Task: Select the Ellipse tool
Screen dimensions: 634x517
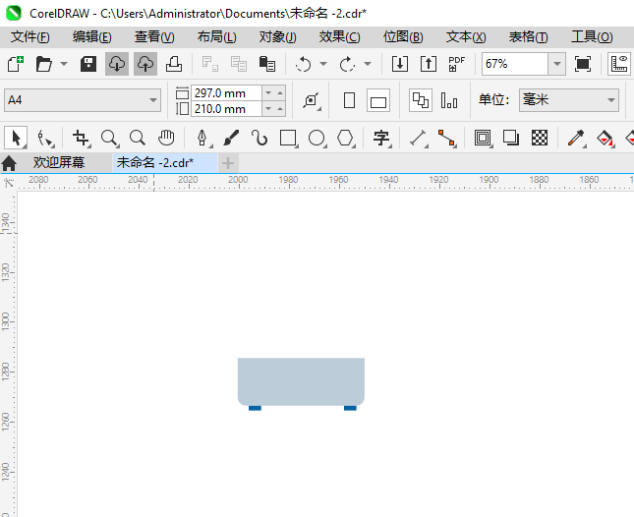Action: pos(317,138)
